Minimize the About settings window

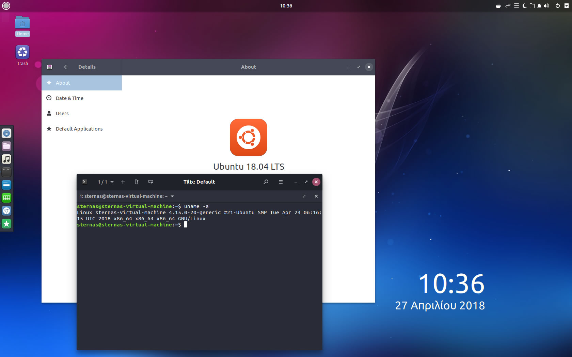click(349, 67)
